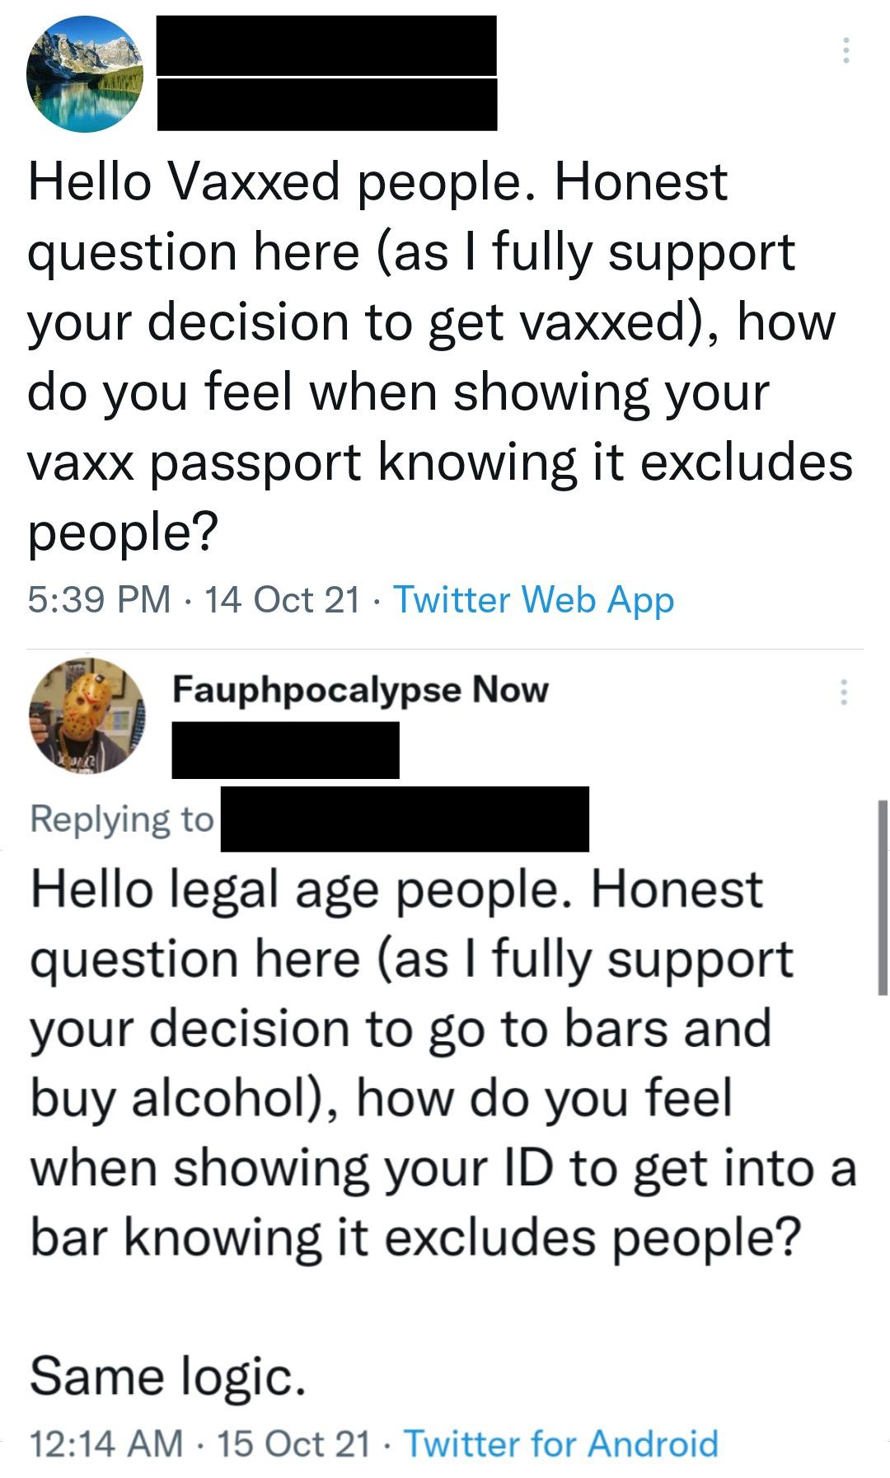Image resolution: width=890 pixels, height=1478 pixels.
Task: Open more options on the reply tweet
Action: 843,692
